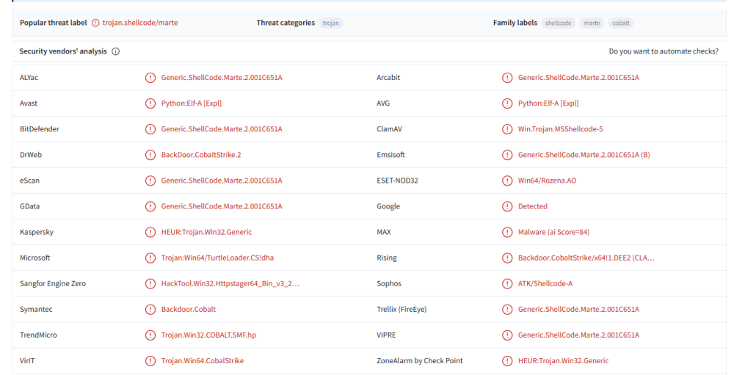The height and width of the screenshot is (375, 734).
Task: Click alert icon next to trojan.shellcode/marte label
Action: 95,23
